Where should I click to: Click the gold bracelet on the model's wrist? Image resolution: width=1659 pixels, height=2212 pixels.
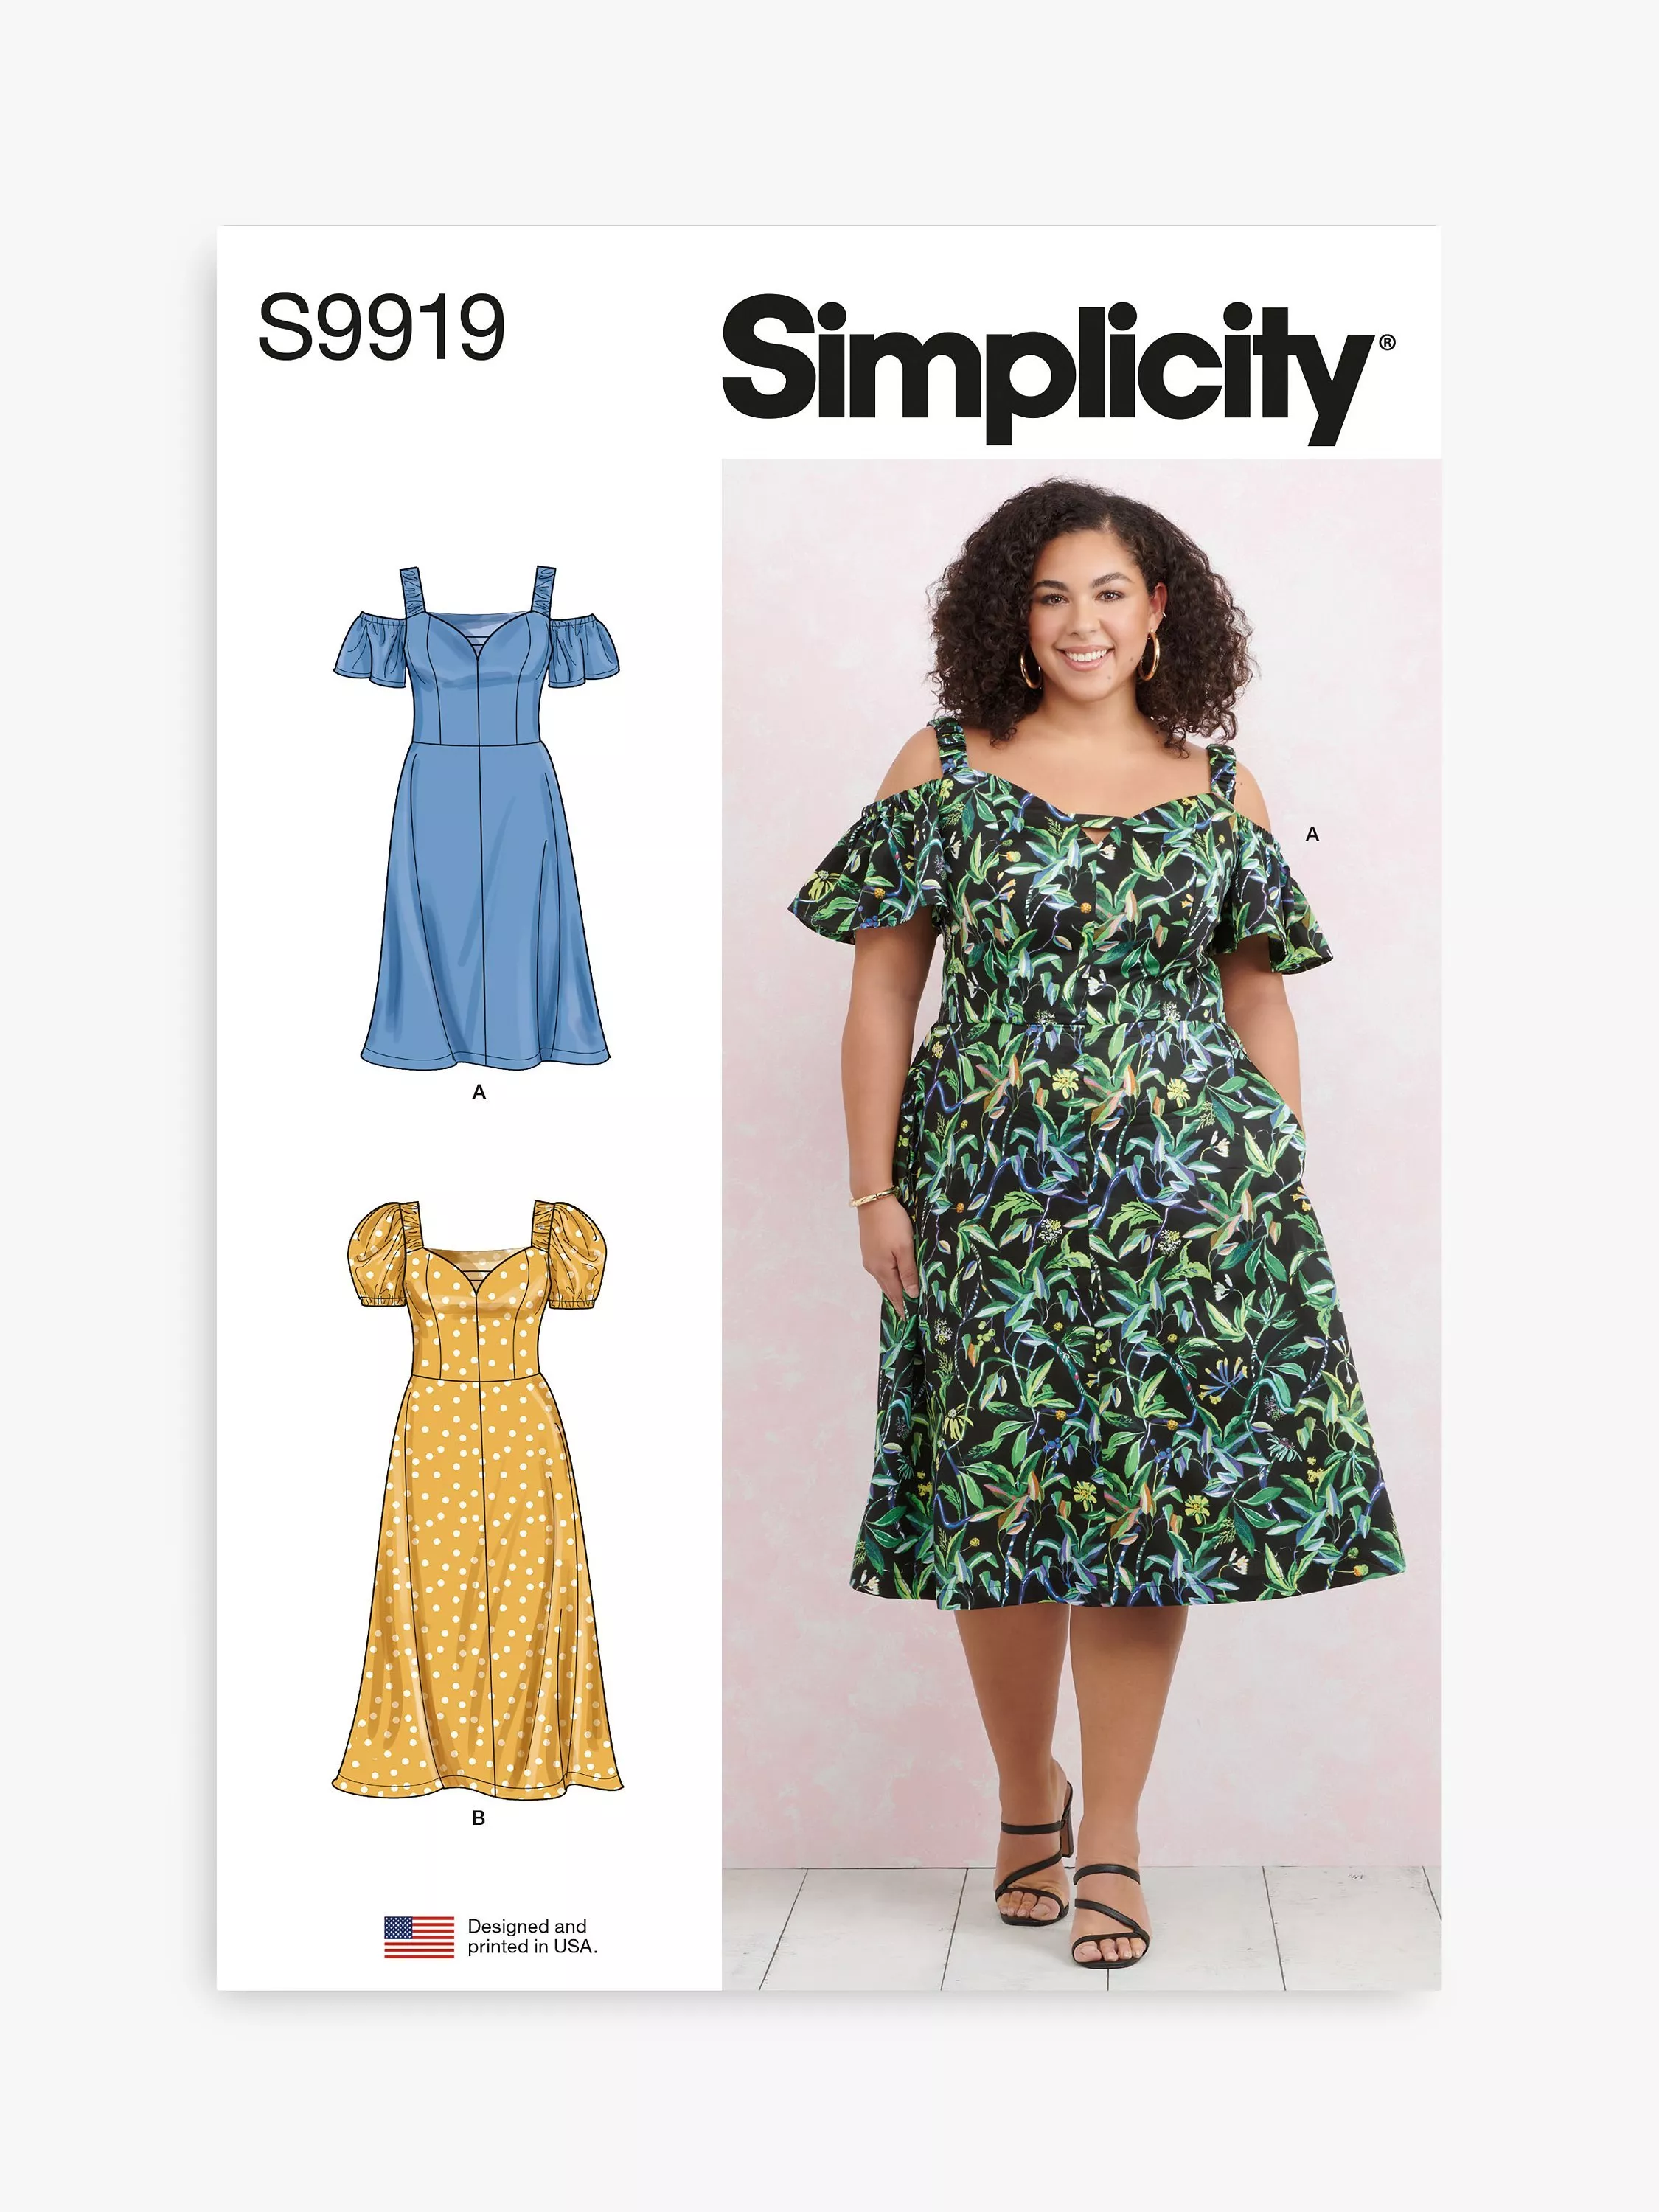pyautogui.click(x=872, y=1195)
